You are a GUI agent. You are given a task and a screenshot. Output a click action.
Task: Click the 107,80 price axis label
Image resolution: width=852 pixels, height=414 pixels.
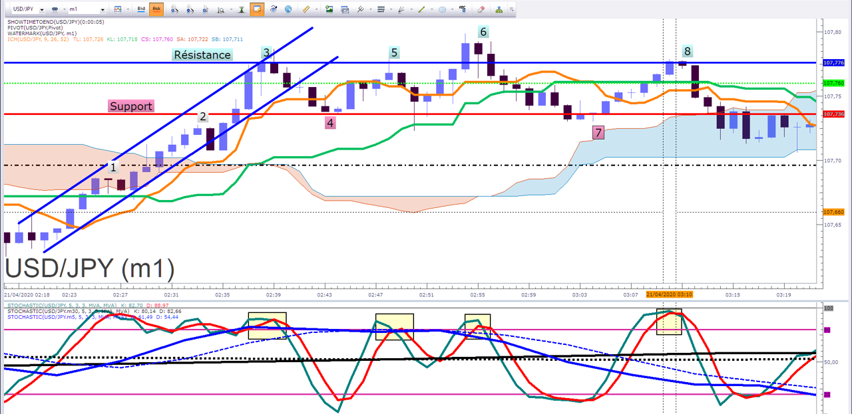[833, 32]
